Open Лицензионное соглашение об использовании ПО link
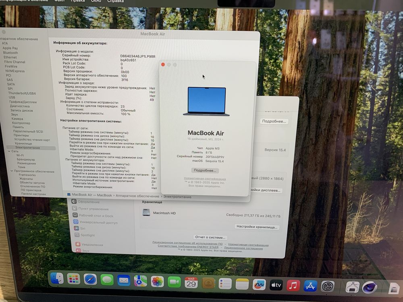 pos(187,243)
